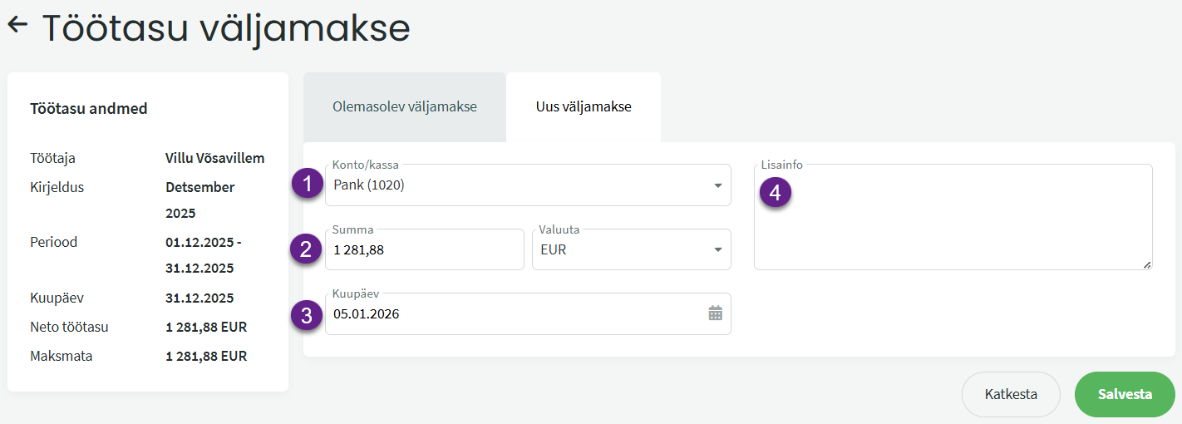1182x424 pixels.
Task: Click the employee name Villu Võsavillem
Action: point(214,158)
